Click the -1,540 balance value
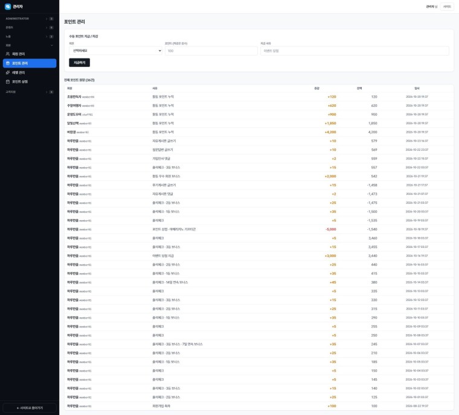 click(372, 229)
